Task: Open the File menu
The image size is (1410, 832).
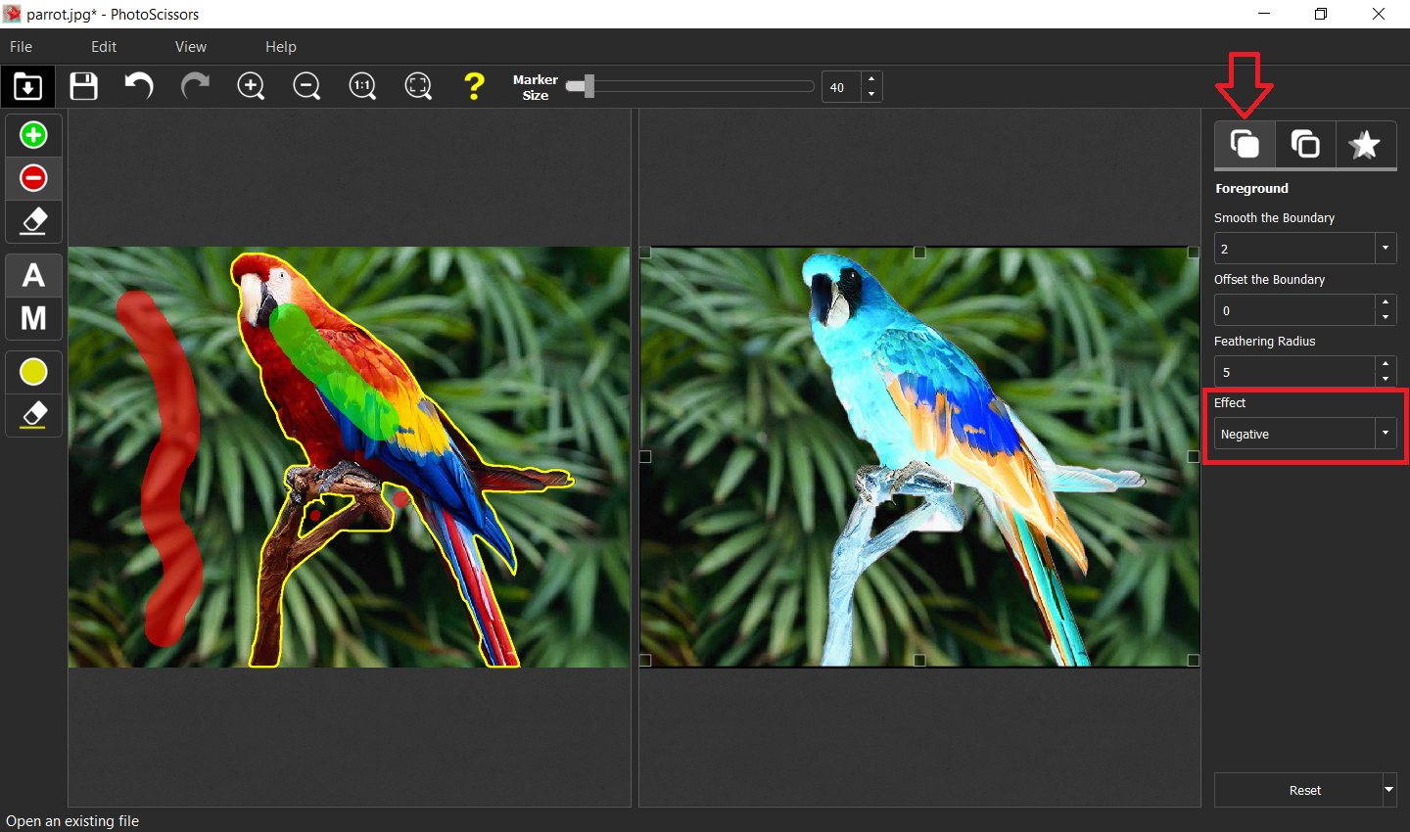Action: [21, 46]
